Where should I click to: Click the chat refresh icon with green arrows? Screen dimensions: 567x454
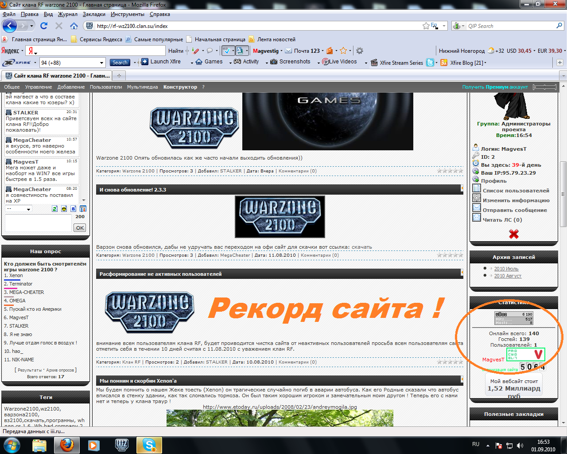click(x=54, y=209)
